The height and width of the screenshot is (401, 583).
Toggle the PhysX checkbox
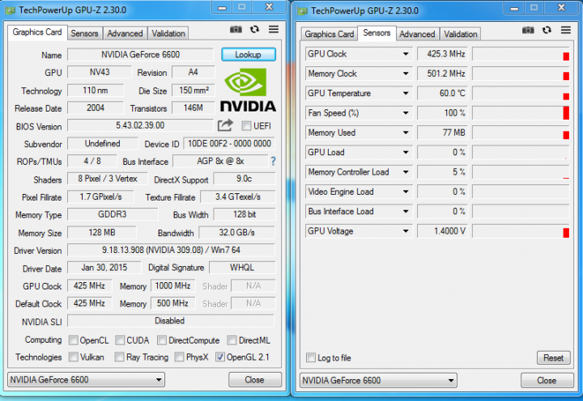tap(179, 357)
